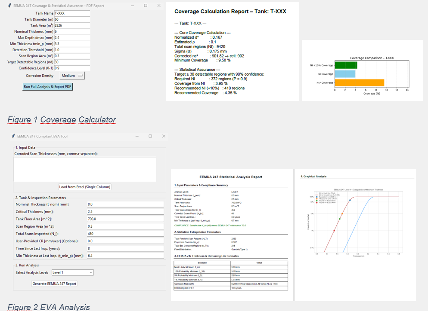Click the Coverage Calculation Report page preview
This screenshot has height=311, width=428.
232,52
